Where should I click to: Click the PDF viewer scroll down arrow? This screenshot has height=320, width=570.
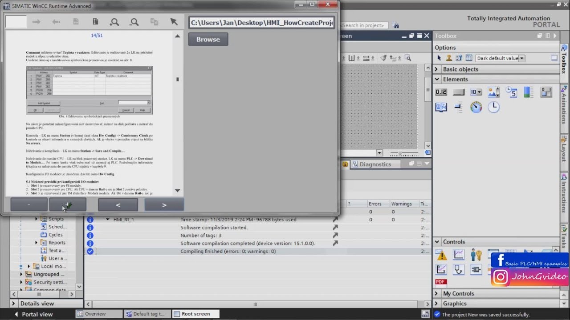[x=178, y=191]
